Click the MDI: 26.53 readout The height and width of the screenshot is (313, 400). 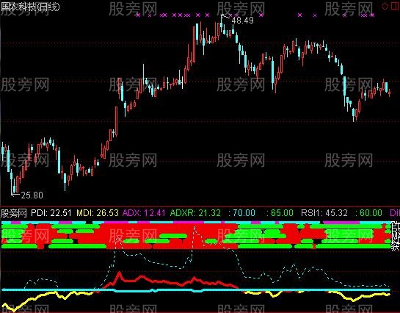pyautogui.click(x=98, y=212)
